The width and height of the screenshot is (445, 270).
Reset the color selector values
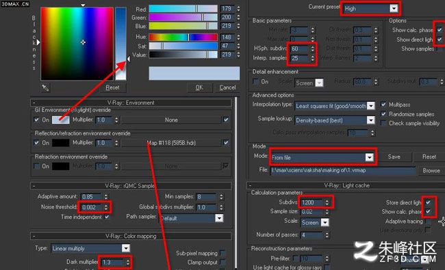click(x=113, y=87)
